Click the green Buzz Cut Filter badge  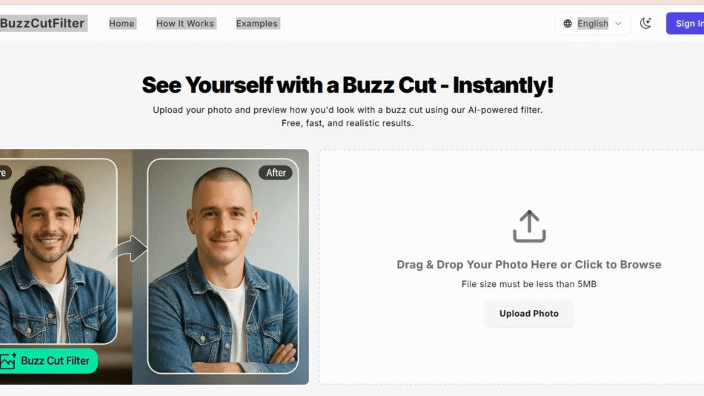[48, 360]
